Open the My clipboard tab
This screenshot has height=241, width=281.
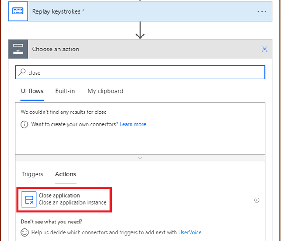[106, 91]
